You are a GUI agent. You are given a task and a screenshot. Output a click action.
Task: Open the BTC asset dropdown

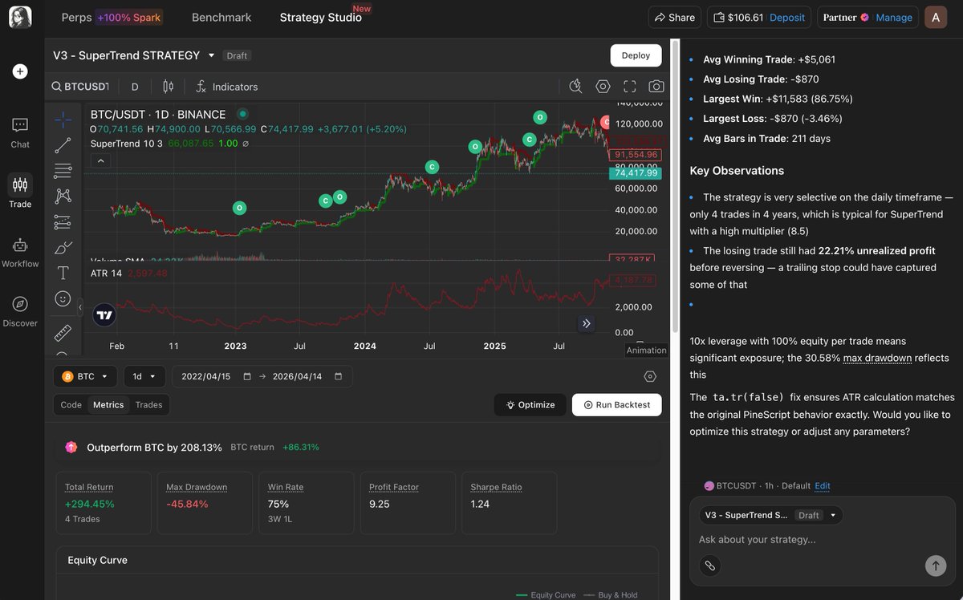pos(85,376)
